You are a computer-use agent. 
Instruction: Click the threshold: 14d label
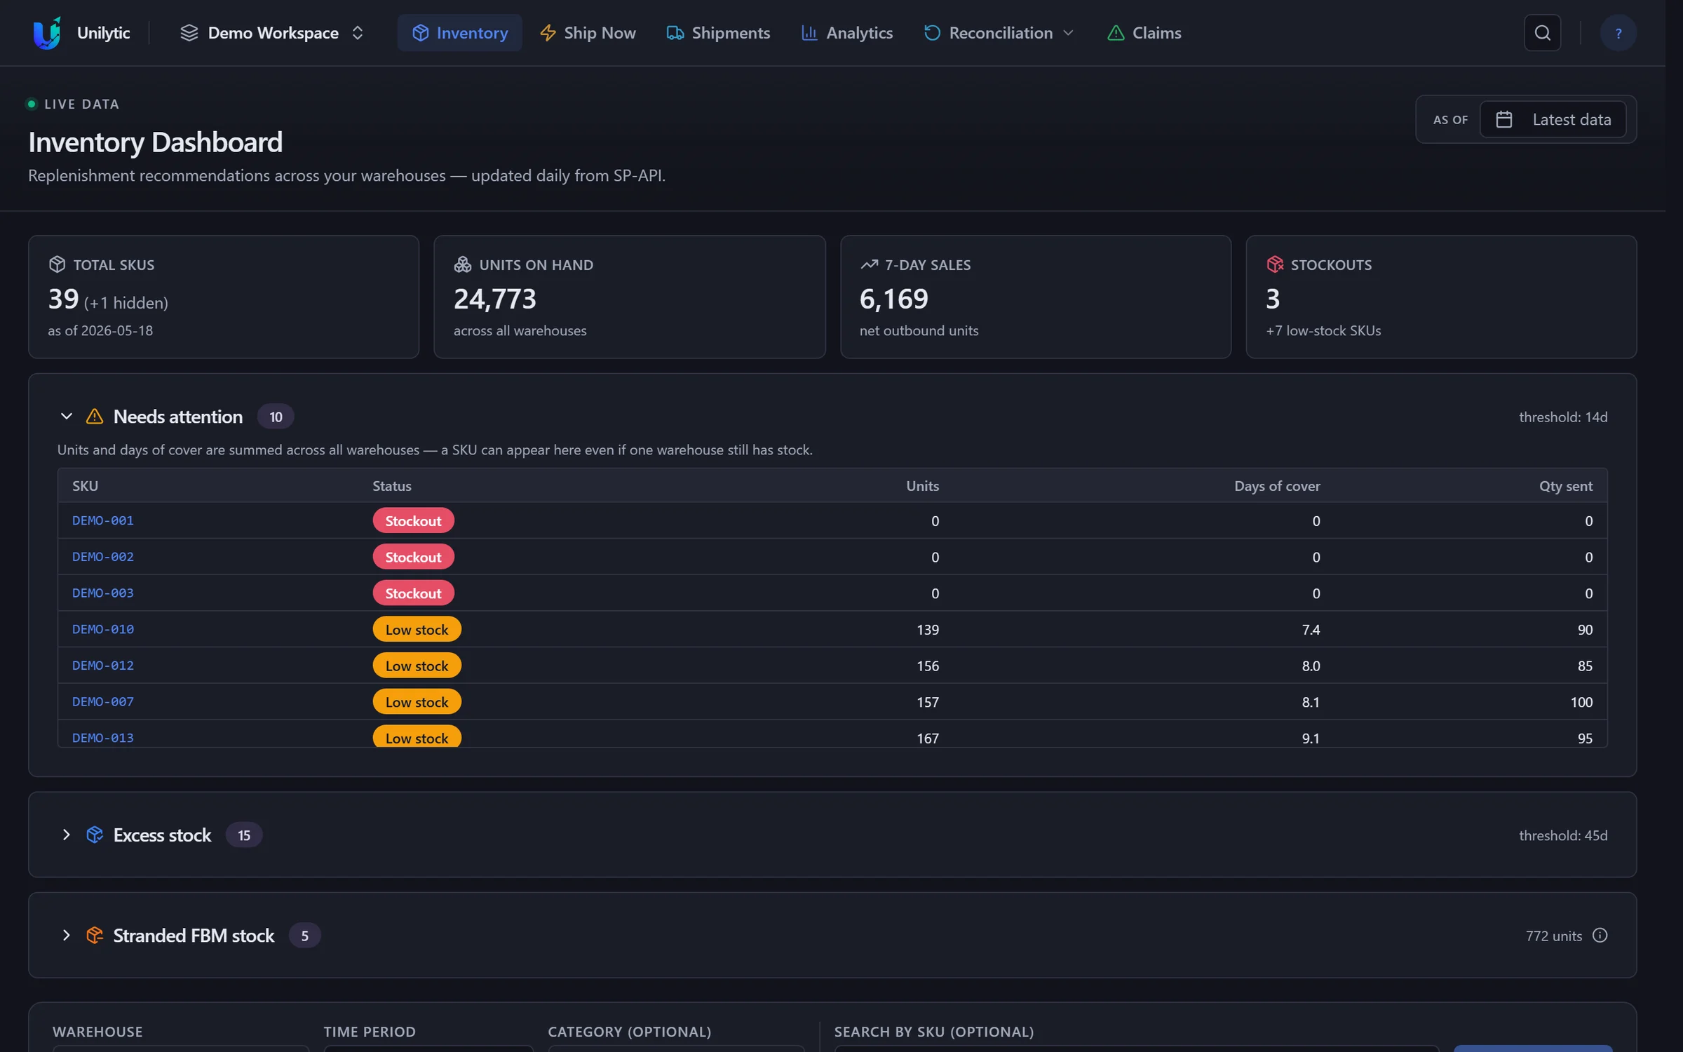(1563, 417)
